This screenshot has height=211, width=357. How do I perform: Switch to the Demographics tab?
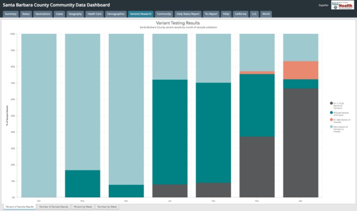click(x=116, y=14)
